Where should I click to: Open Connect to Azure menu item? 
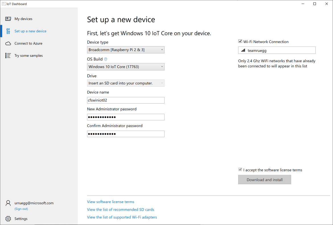click(39, 43)
